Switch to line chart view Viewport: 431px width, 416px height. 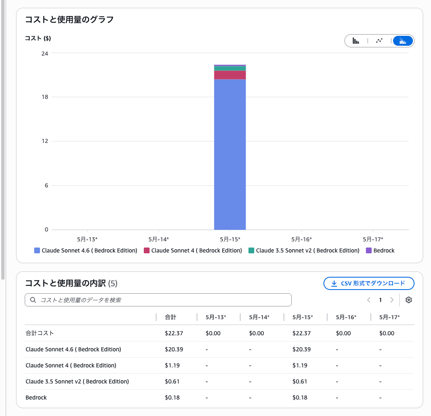click(x=379, y=41)
